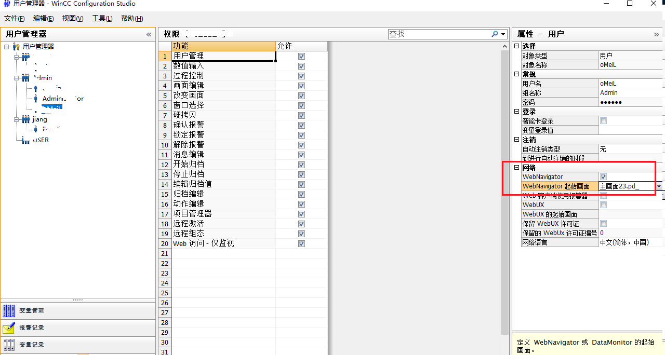Collapse the 网络 property section
Viewport: 665px width, 355px height.
[x=516, y=168]
